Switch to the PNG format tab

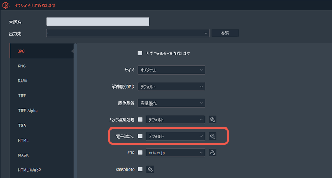(x=22, y=66)
